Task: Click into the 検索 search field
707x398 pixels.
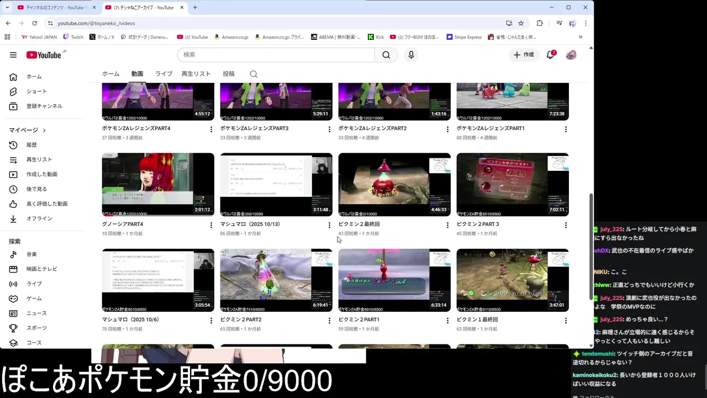Action: [x=276, y=55]
